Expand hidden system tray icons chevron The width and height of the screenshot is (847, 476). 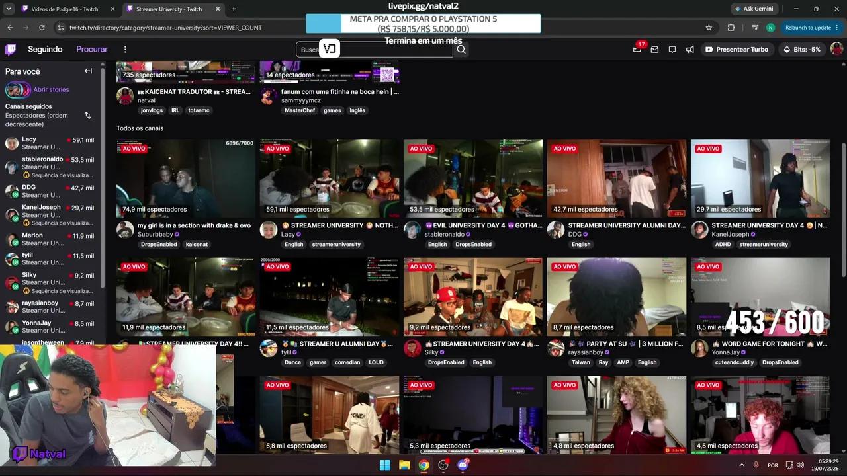[x=741, y=465]
